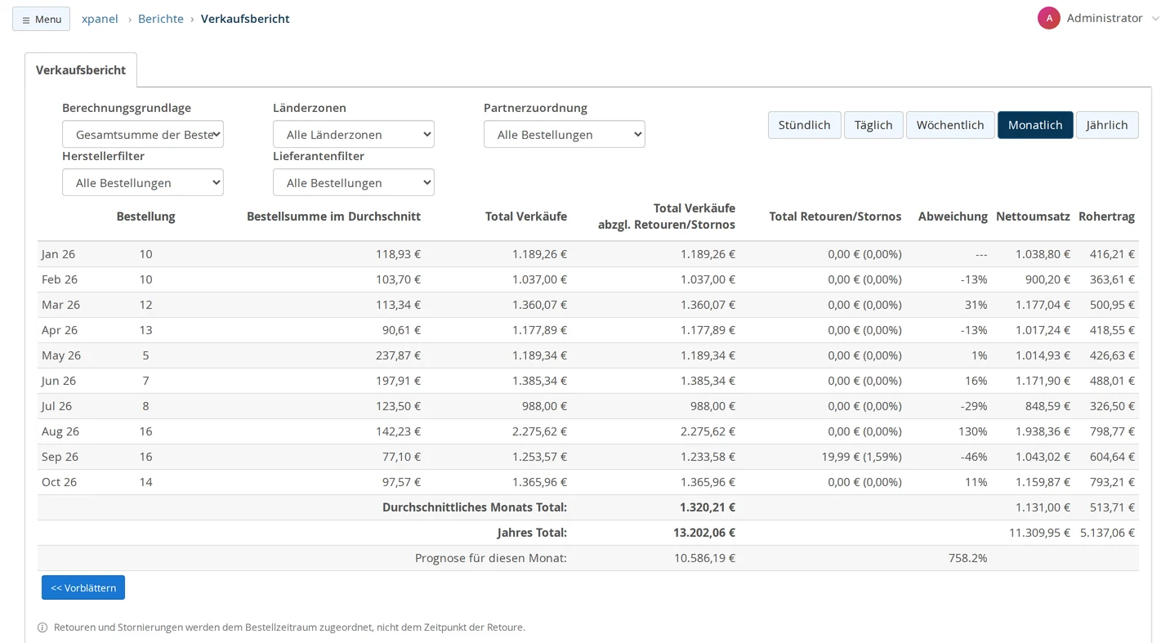Expand the Herstellerfilter select box
Viewport: 1170px width, 643px height.
pos(143,182)
